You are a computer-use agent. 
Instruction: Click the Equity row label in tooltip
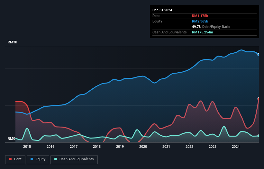[157, 21]
